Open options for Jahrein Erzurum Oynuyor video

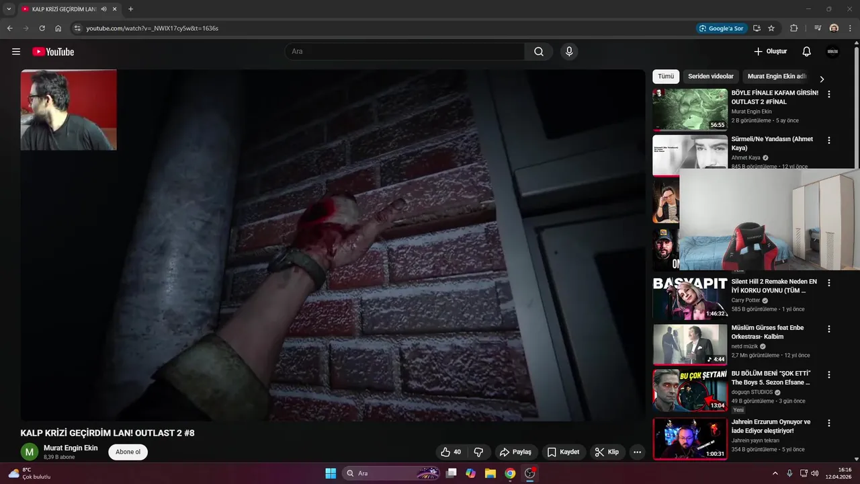click(x=829, y=424)
